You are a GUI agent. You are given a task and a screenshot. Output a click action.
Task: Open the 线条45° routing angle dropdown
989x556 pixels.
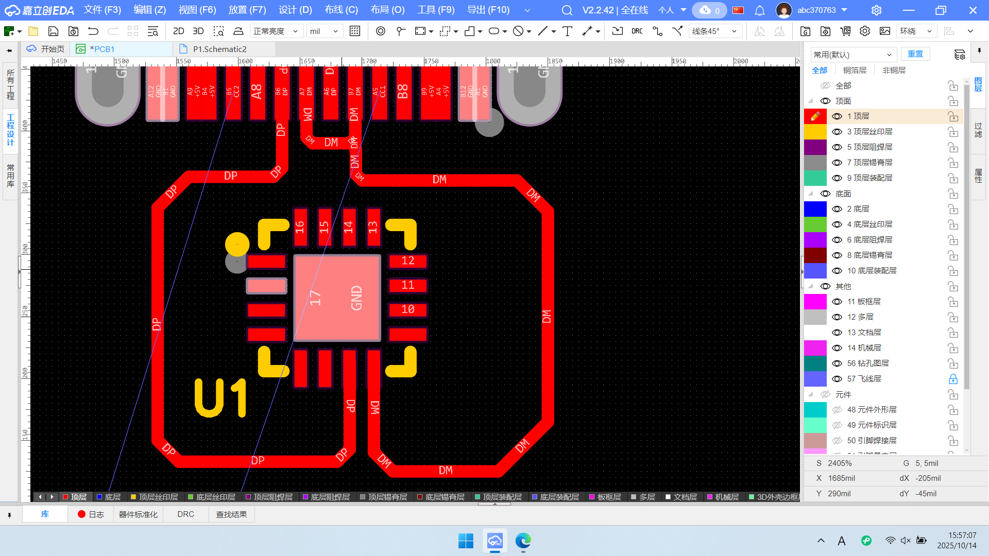[x=715, y=31]
